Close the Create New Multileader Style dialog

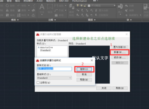coord(92,60)
